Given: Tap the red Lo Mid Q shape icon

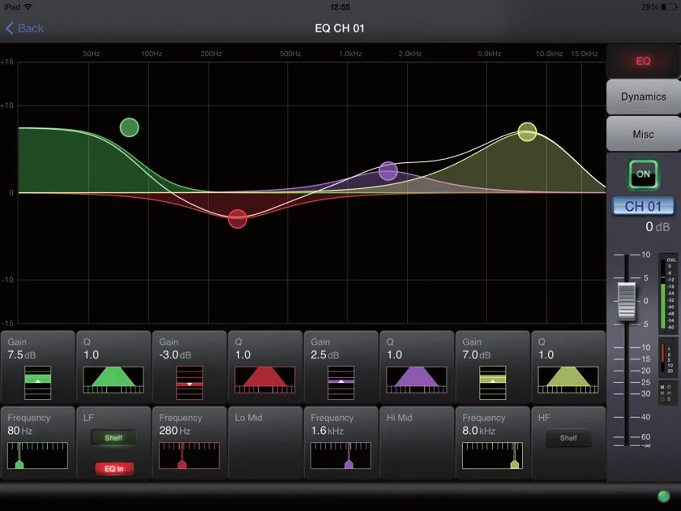Looking at the screenshot, I should 265,380.
